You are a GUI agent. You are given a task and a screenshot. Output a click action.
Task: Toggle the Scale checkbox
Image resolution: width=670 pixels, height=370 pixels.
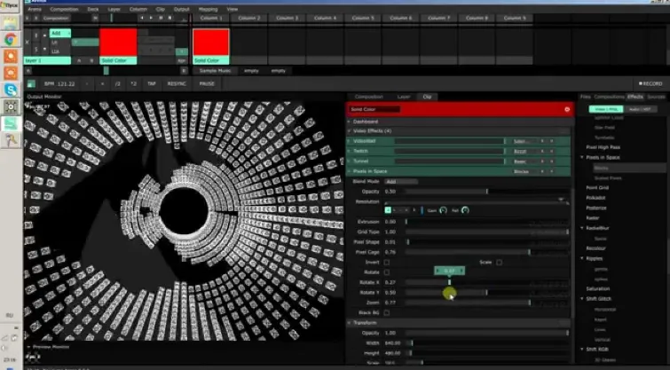[499, 263]
